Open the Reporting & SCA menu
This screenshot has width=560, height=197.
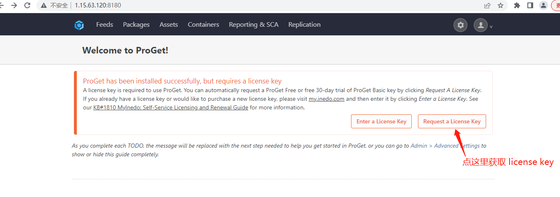pos(254,25)
